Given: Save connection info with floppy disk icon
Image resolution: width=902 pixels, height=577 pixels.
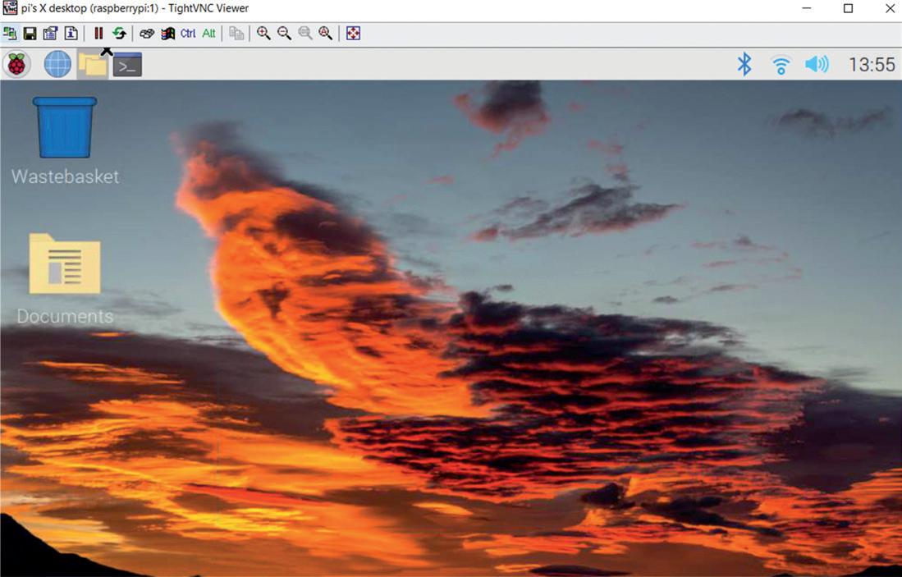Looking at the screenshot, I should tap(30, 34).
